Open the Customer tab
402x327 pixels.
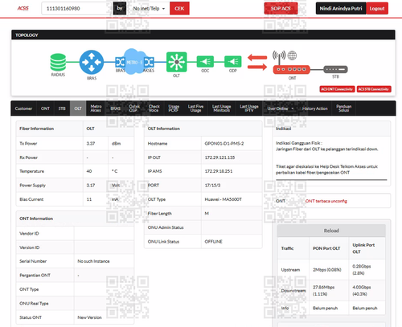[x=23, y=108]
